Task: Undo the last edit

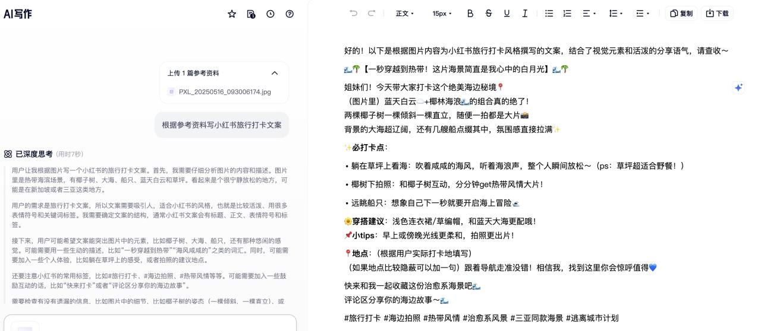Action: pyautogui.click(x=354, y=13)
